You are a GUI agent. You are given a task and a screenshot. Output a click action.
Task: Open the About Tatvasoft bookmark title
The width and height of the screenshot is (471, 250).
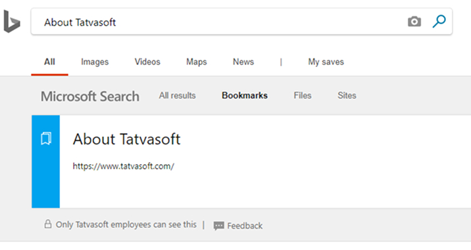[127, 139]
